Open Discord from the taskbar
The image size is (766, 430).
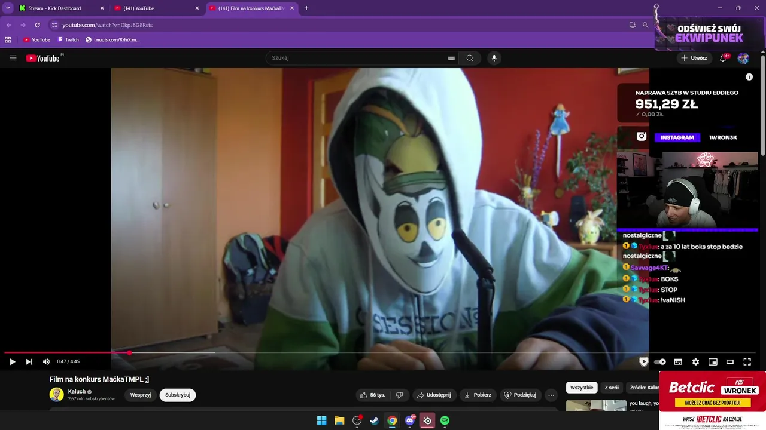pos(410,420)
